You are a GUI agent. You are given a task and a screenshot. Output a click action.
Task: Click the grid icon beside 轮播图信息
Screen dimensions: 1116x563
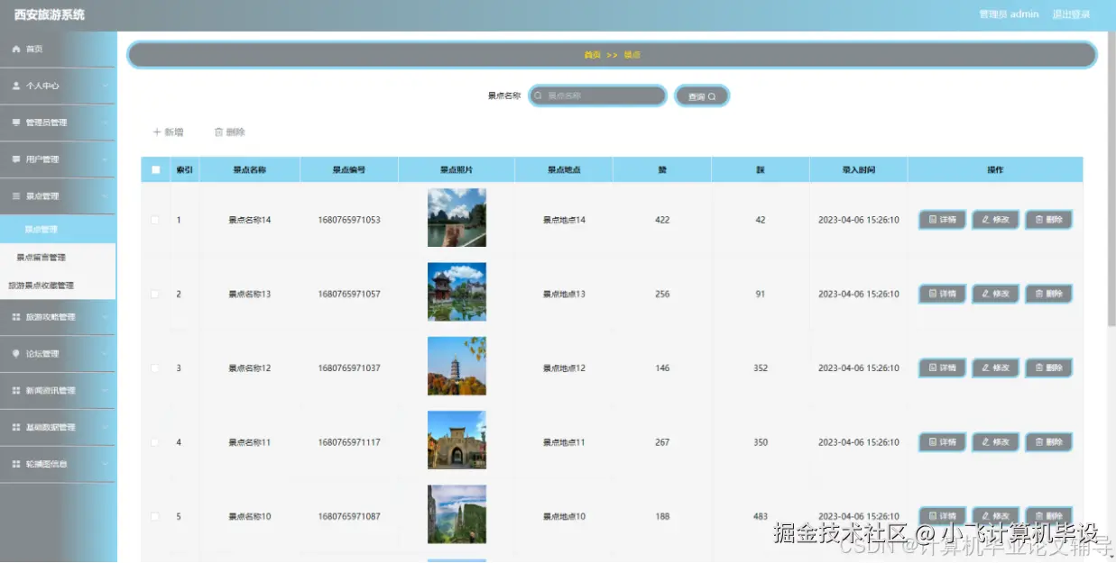click(x=15, y=464)
